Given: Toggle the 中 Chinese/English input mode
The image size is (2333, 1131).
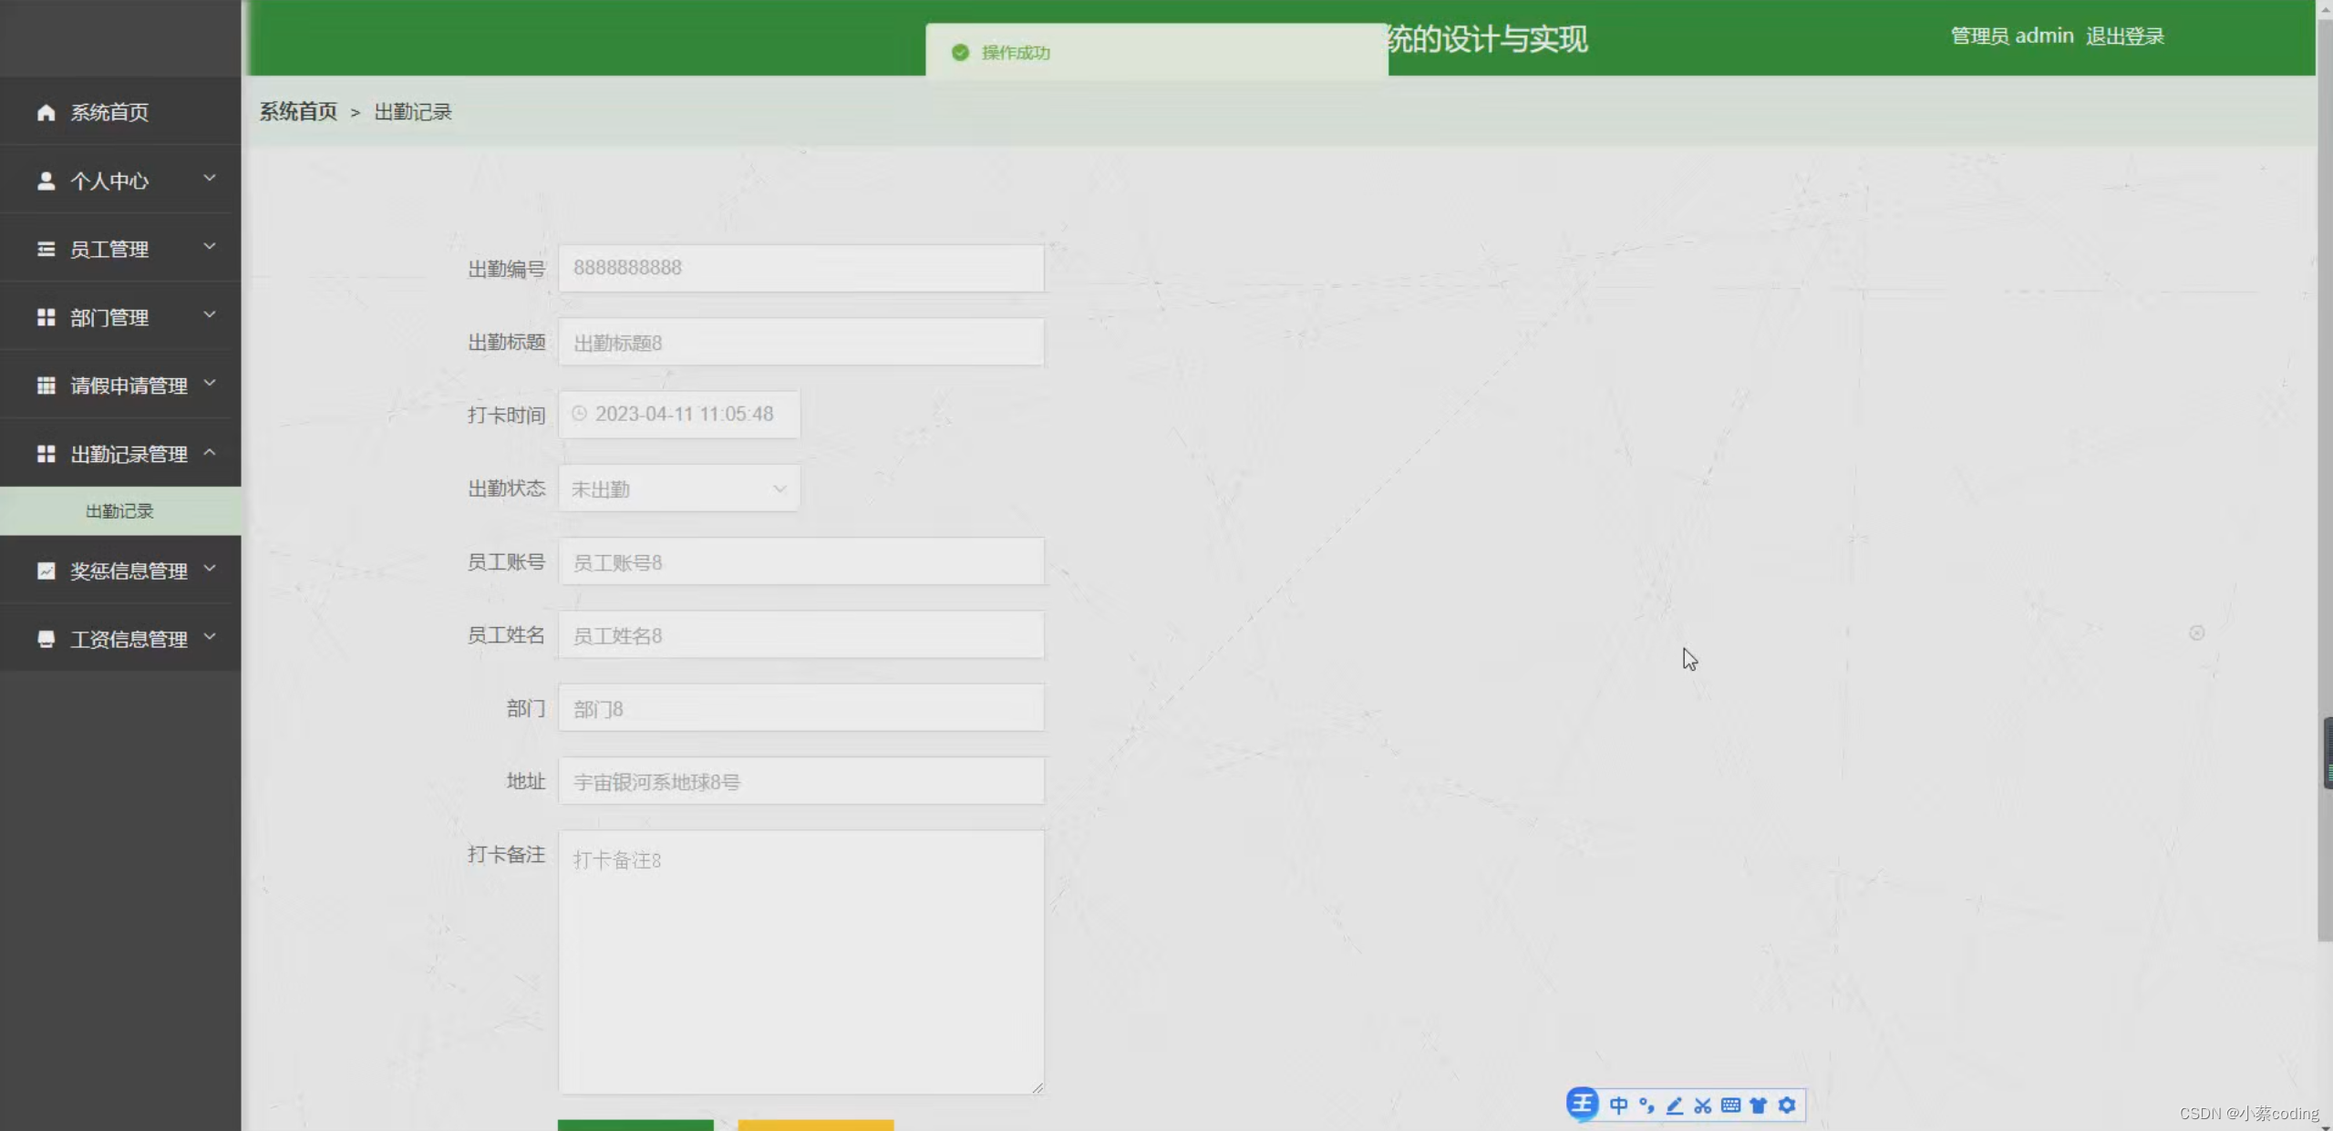Looking at the screenshot, I should click(1618, 1105).
